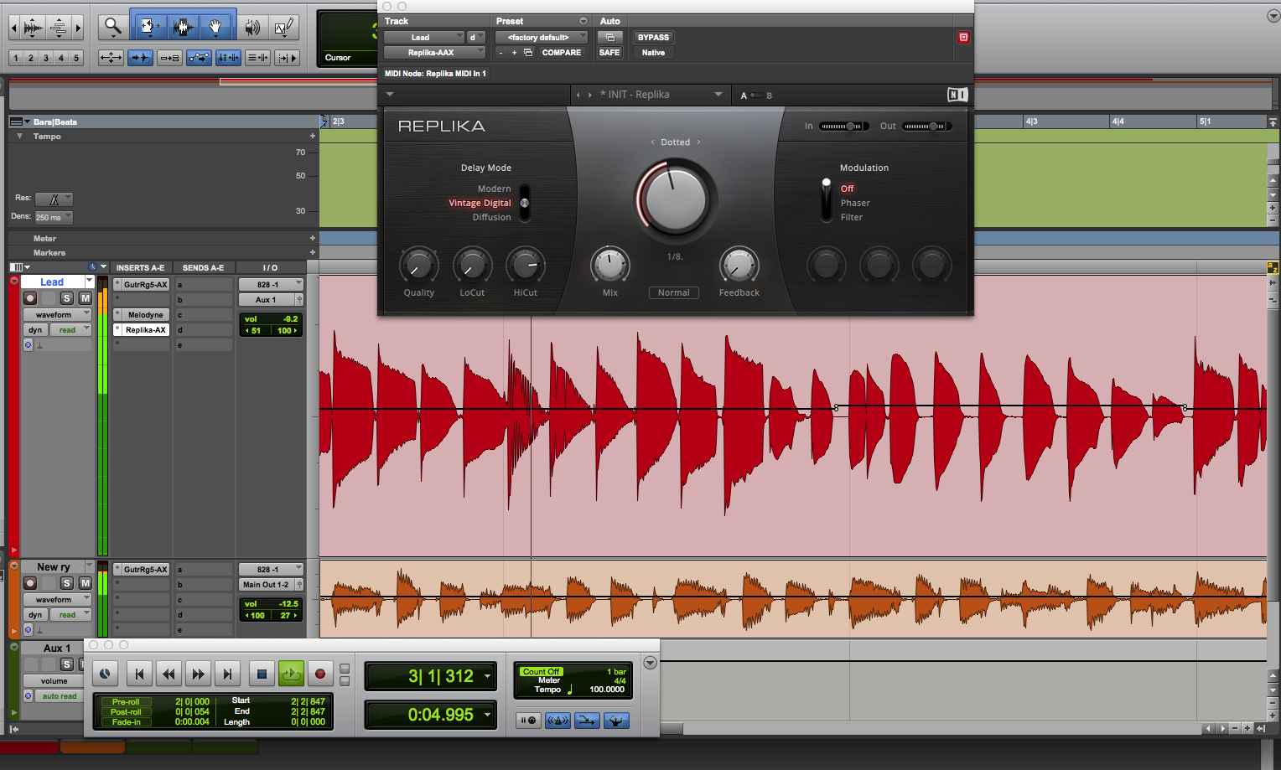Pick the Grabber hand tool
Image resolution: width=1281 pixels, height=770 pixels.
(x=215, y=28)
